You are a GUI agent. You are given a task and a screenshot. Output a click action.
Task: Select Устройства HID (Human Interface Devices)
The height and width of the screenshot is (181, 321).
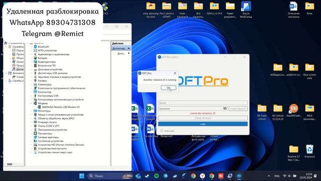click(61, 145)
